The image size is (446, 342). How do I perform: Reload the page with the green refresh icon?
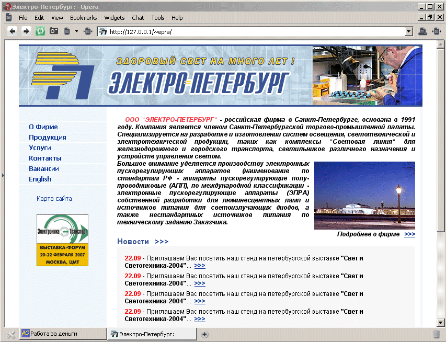[40, 31]
